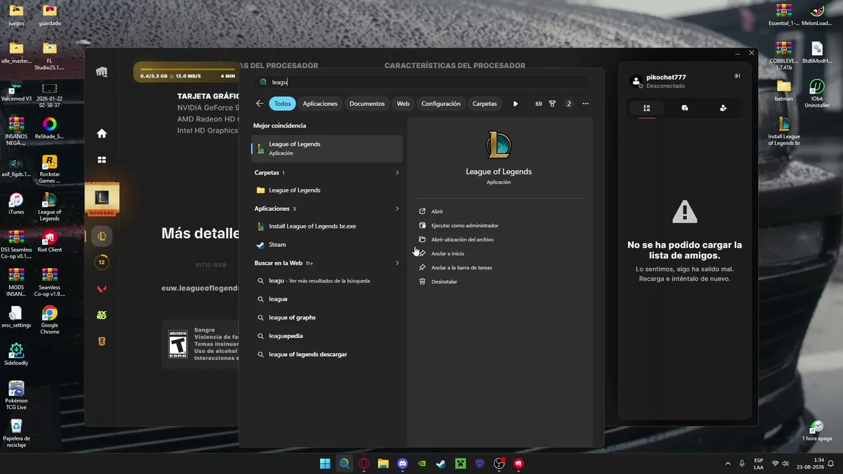The width and height of the screenshot is (843, 474).
Task: Select the Papelera de reciclaje desktop icon
Action: coord(16,433)
